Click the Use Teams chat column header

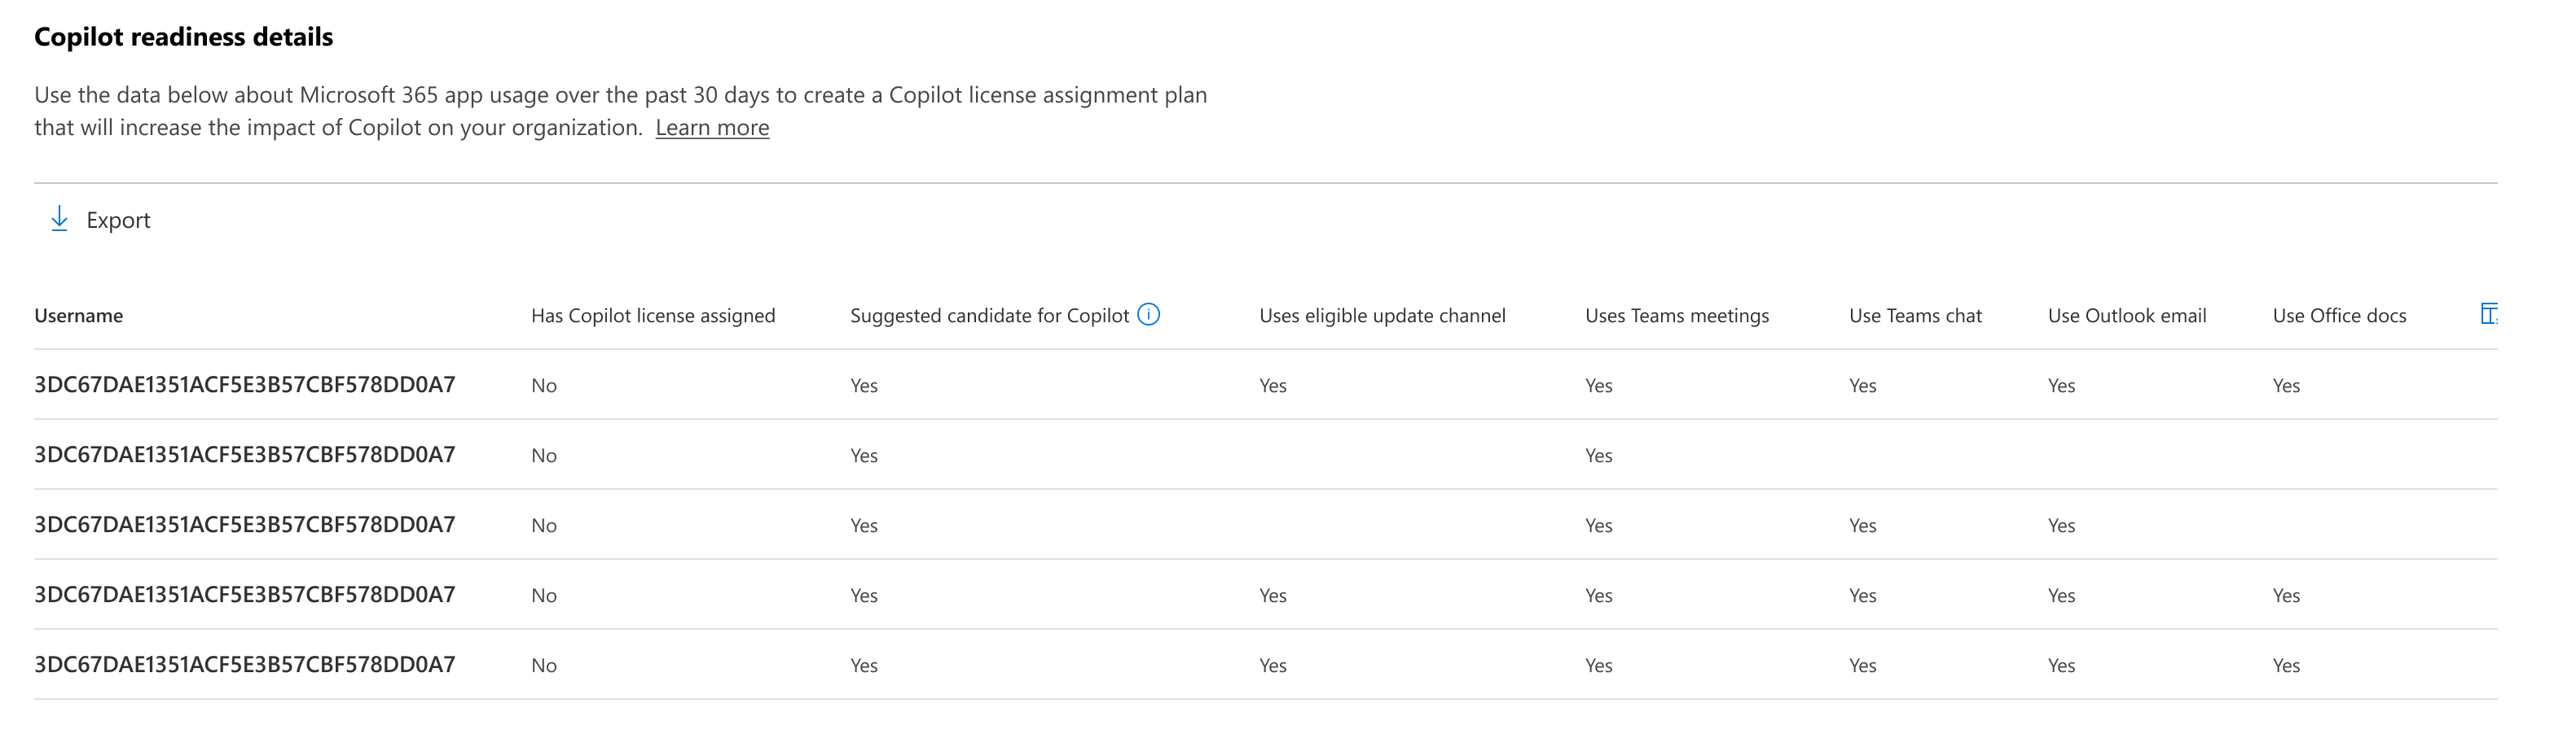[x=1915, y=316]
